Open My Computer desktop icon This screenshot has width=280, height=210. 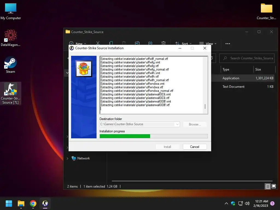(11, 11)
